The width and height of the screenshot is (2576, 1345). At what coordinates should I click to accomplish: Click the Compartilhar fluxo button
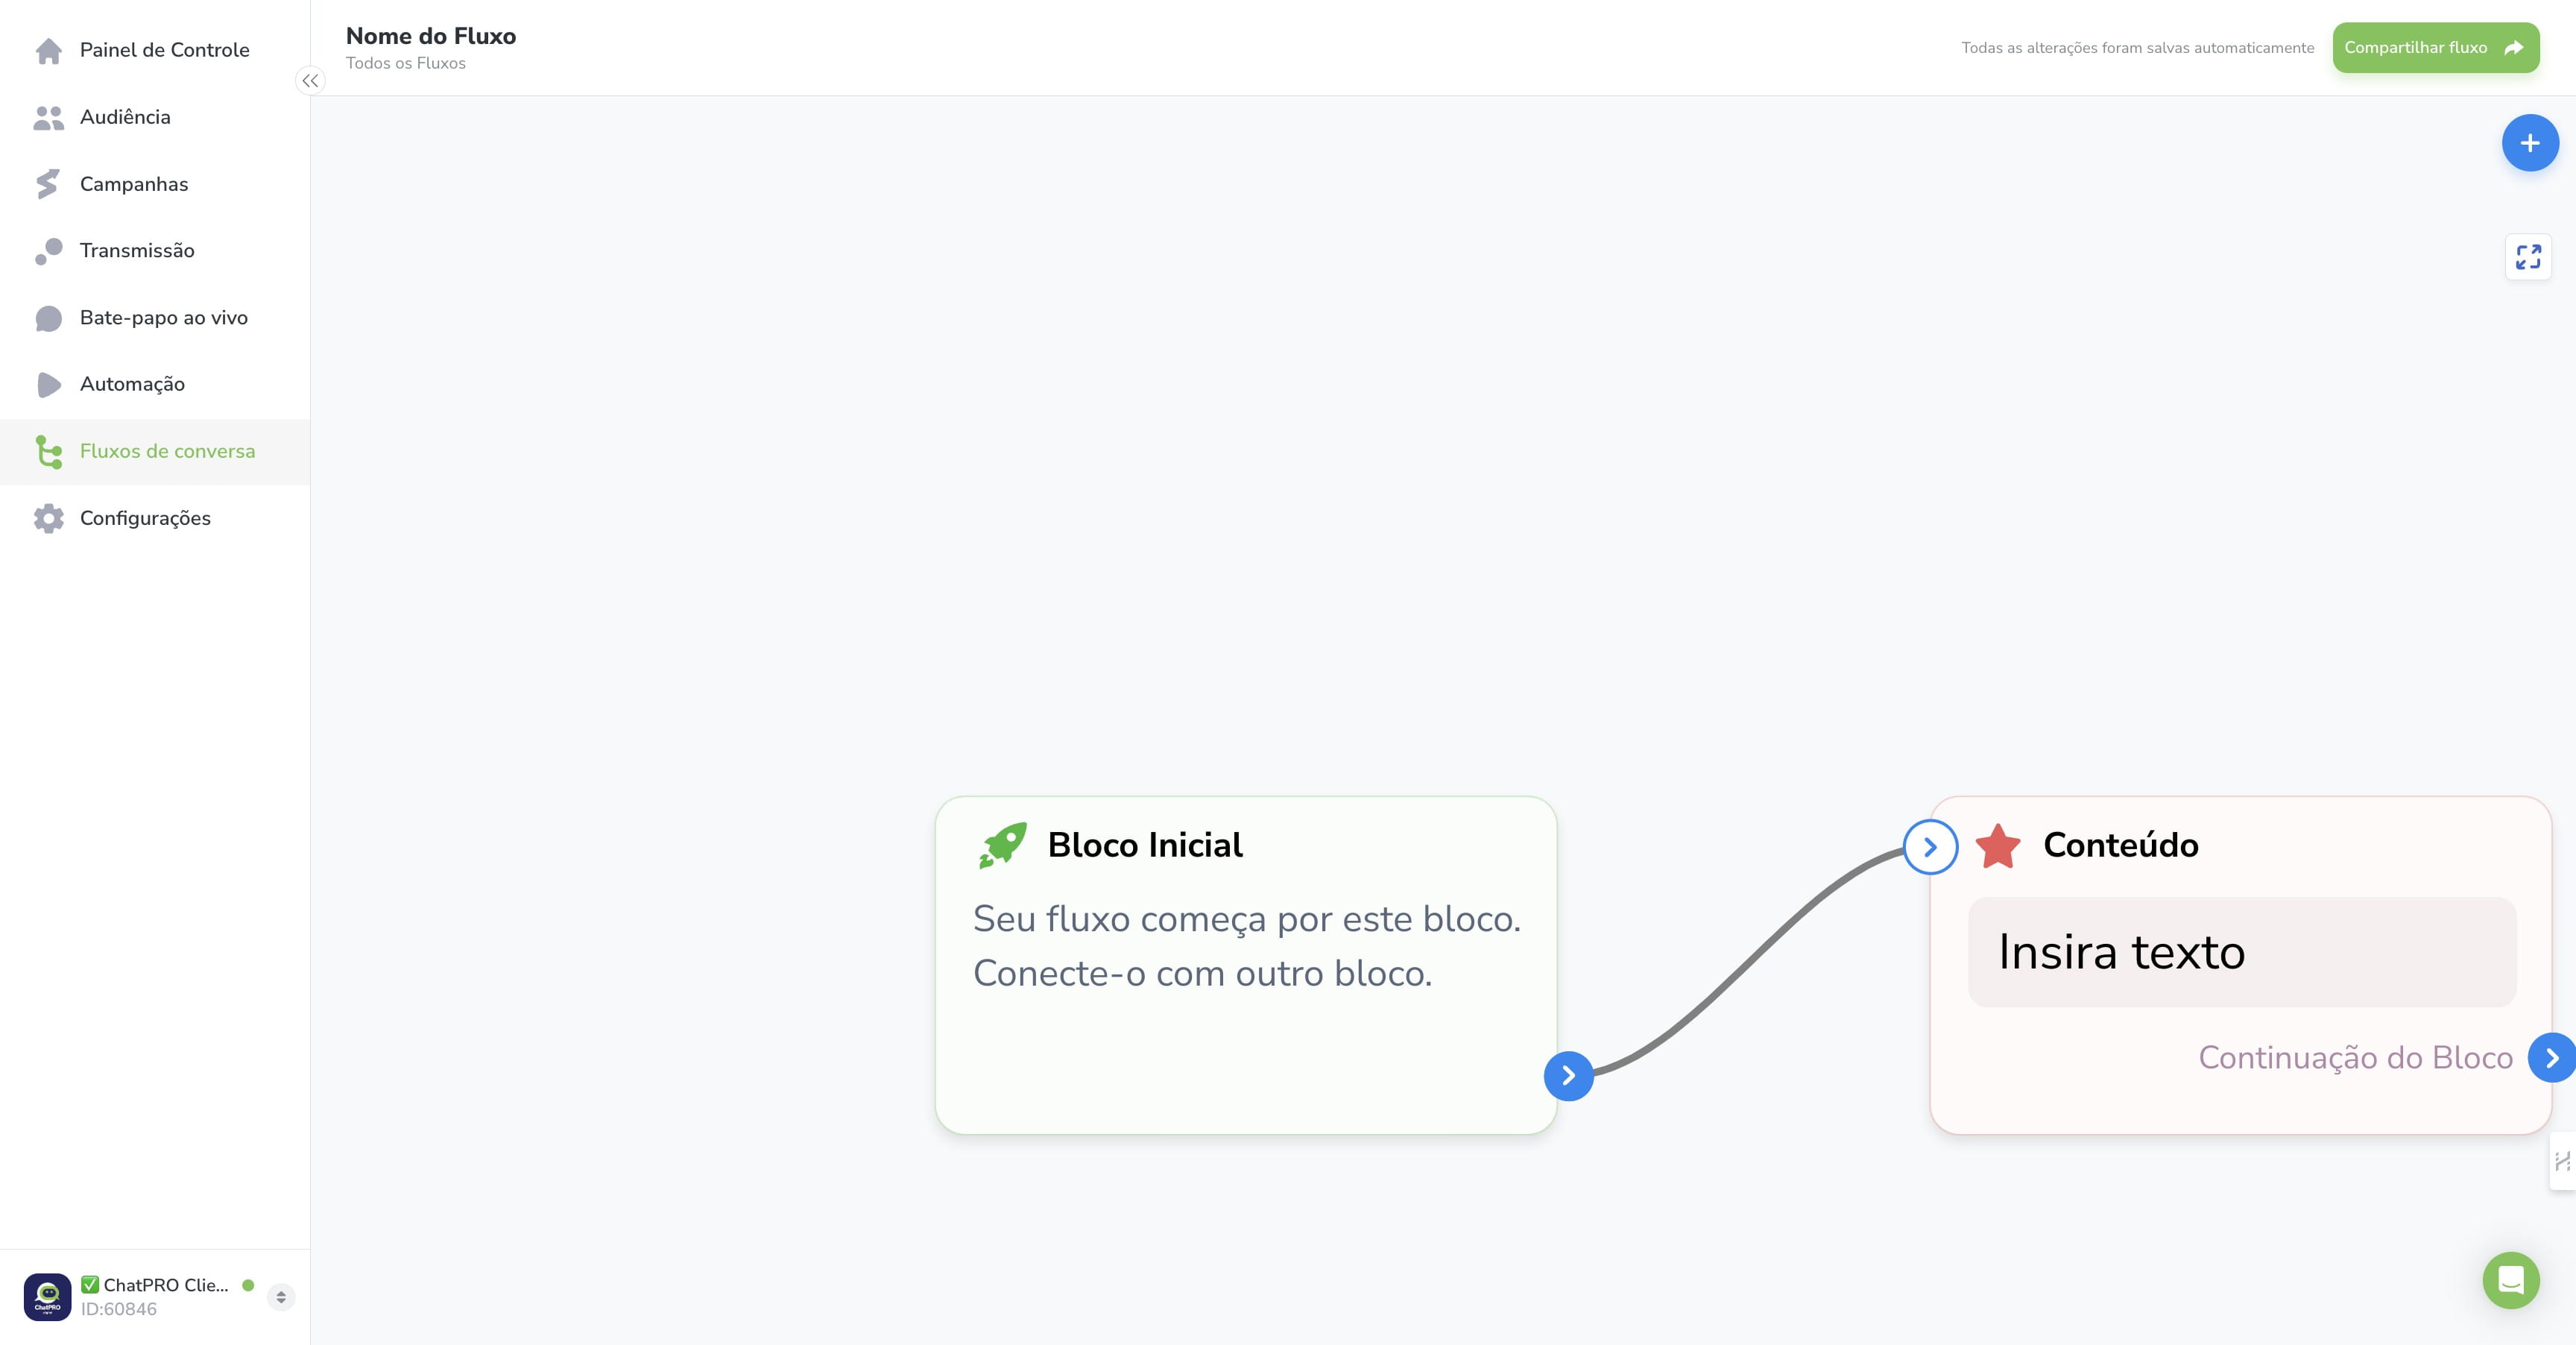click(x=2435, y=48)
